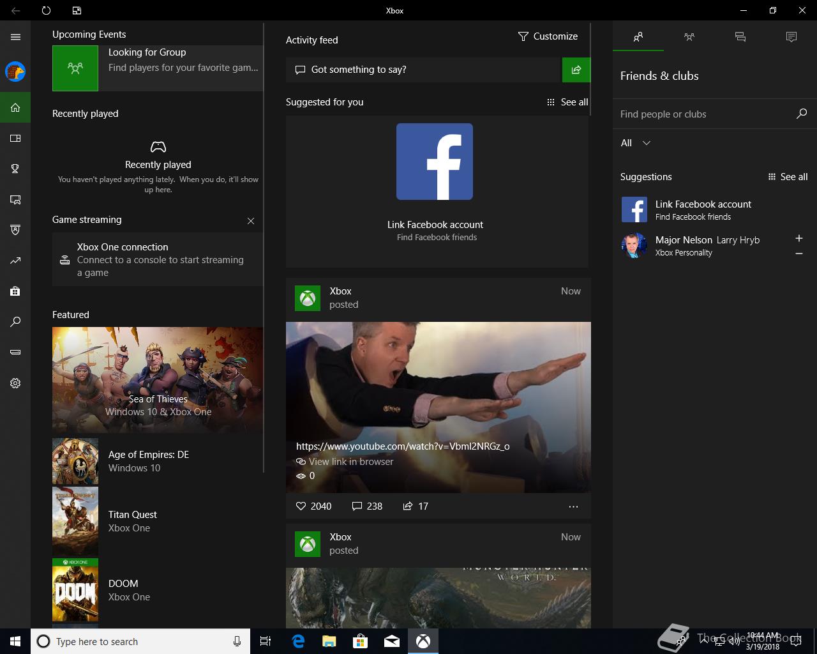Open comments on post with 238 comments
This screenshot has width=817, height=654.
367,506
